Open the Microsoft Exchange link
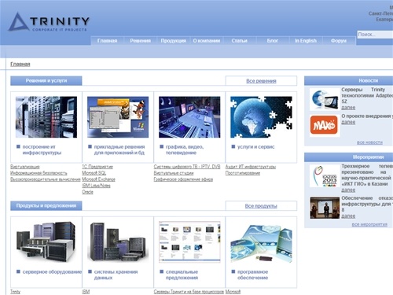 98,179
